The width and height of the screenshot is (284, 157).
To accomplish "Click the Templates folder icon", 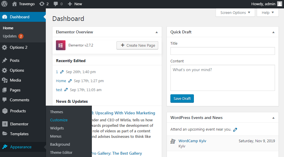I will point(5,134).
